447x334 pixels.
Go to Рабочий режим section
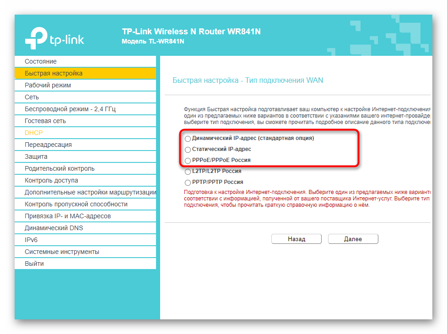click(x=48, y=85)
